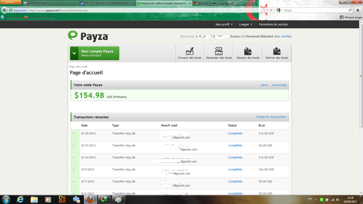Screen dimensions: 363x204
Task: Launch Internet Explorer from the taskbar
Action: pyautogui.click(x=20, y=199)
